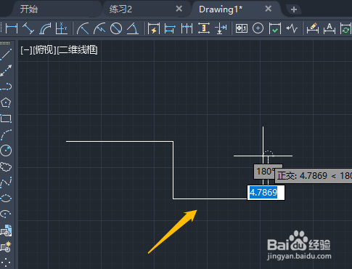Image resolution: width=352 pixels, height=269 pixels.
Task: Open the Insert Block tool
Action: (x=7, y=230)
